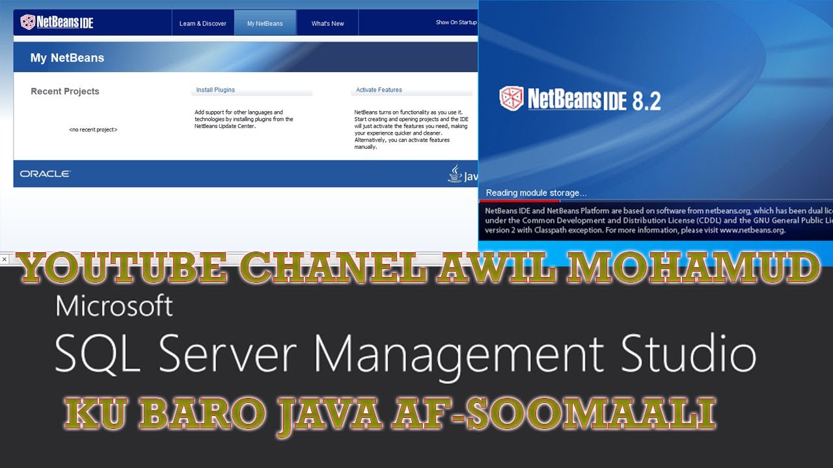Click the <no recent project> text

[93, 129]
